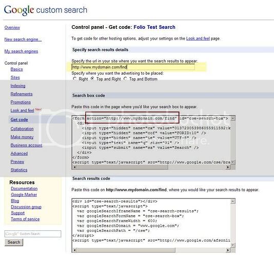Click the Google custom search logo

click(x=46, y=10)
